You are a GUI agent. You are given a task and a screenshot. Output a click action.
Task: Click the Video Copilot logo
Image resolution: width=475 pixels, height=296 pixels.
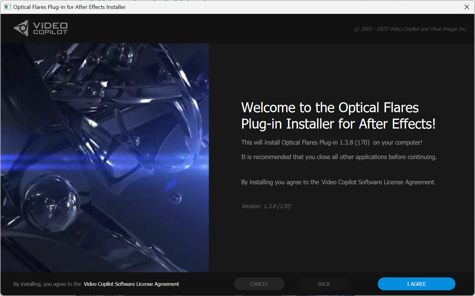pyautogui.click(x=40, y=28)
